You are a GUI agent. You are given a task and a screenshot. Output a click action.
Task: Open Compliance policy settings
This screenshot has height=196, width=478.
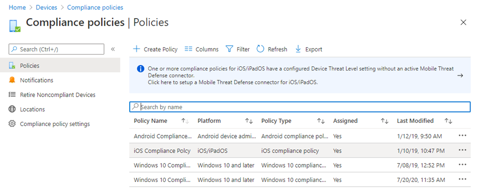click(55, 124)
